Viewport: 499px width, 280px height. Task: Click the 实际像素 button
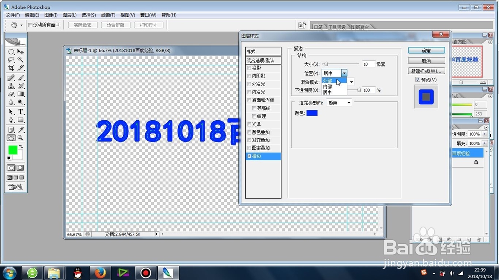[83, 25]
